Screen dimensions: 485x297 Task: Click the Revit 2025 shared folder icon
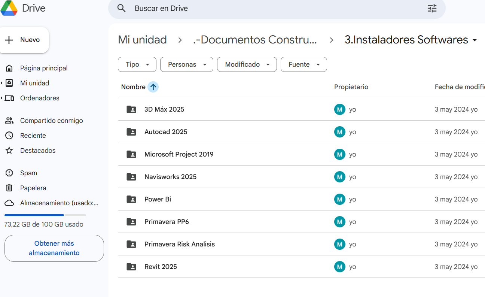pos(131,266)
